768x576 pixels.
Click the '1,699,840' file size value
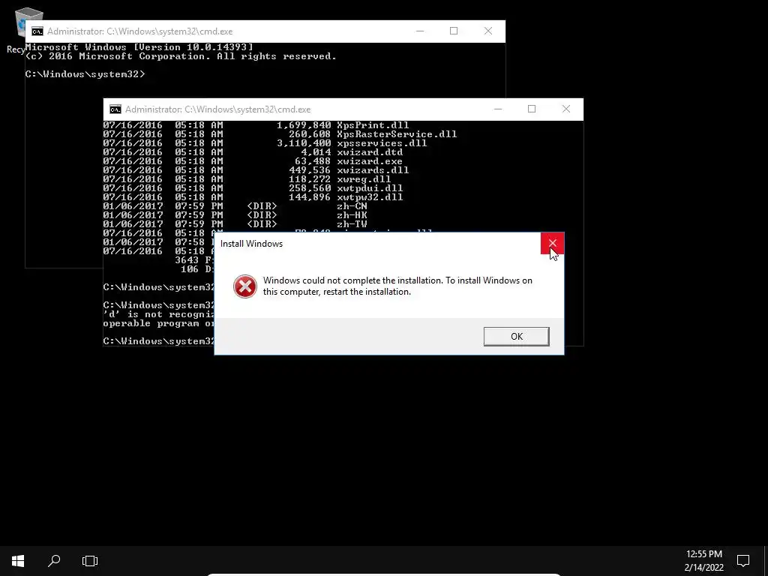304,125
